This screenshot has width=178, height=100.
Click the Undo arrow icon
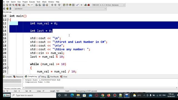[x=29, y=5]
